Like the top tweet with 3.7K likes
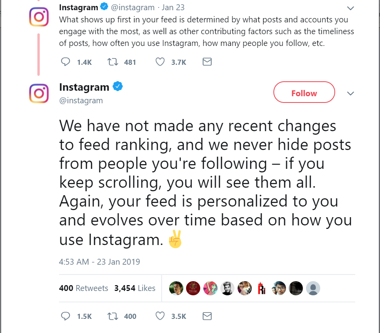This screenshot has height=333, width=380. pos(160,62)
